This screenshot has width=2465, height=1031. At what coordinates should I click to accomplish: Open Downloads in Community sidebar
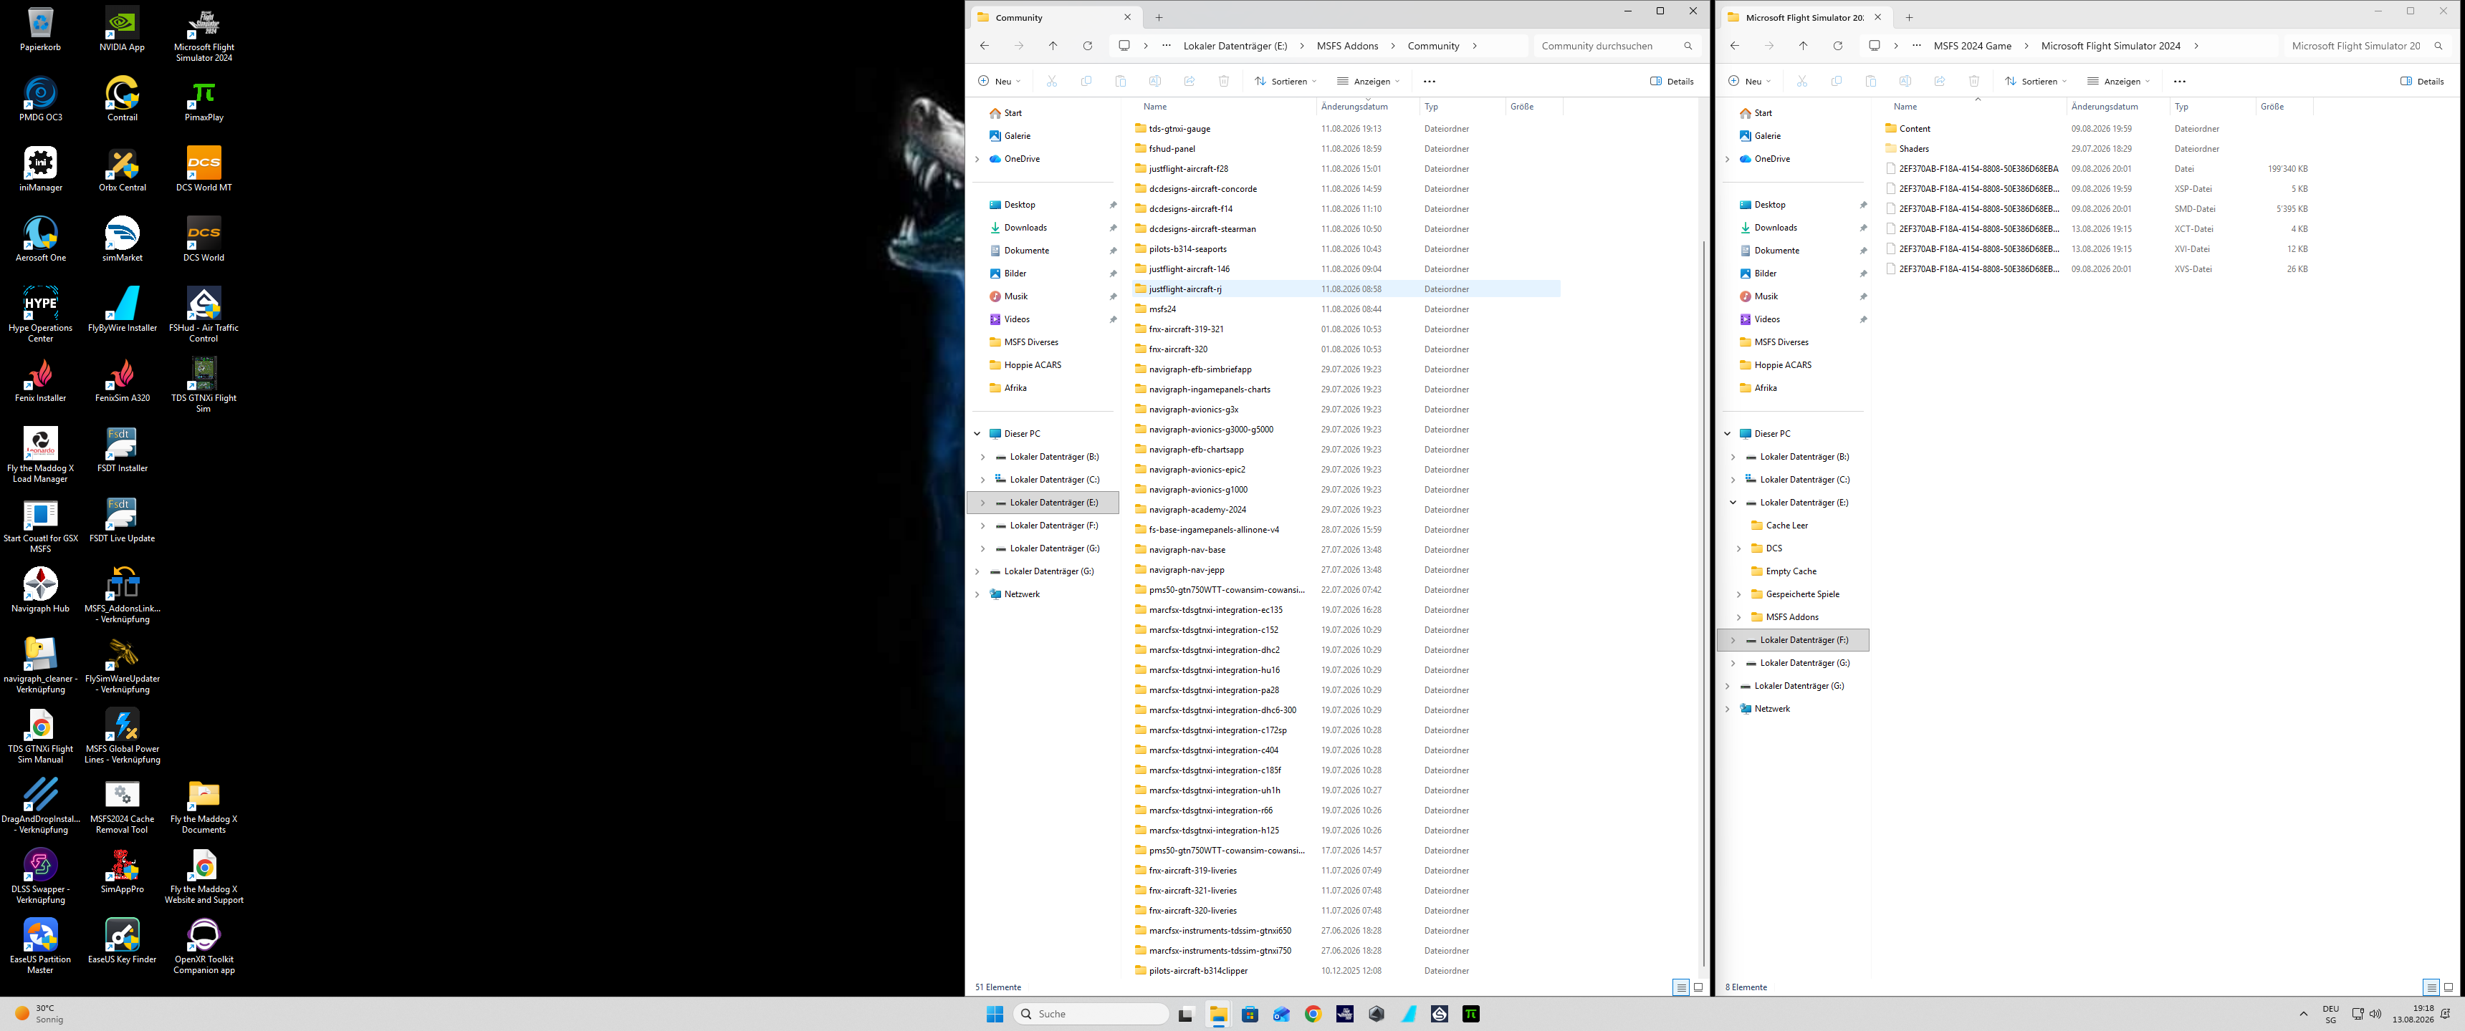(1025, 228)
